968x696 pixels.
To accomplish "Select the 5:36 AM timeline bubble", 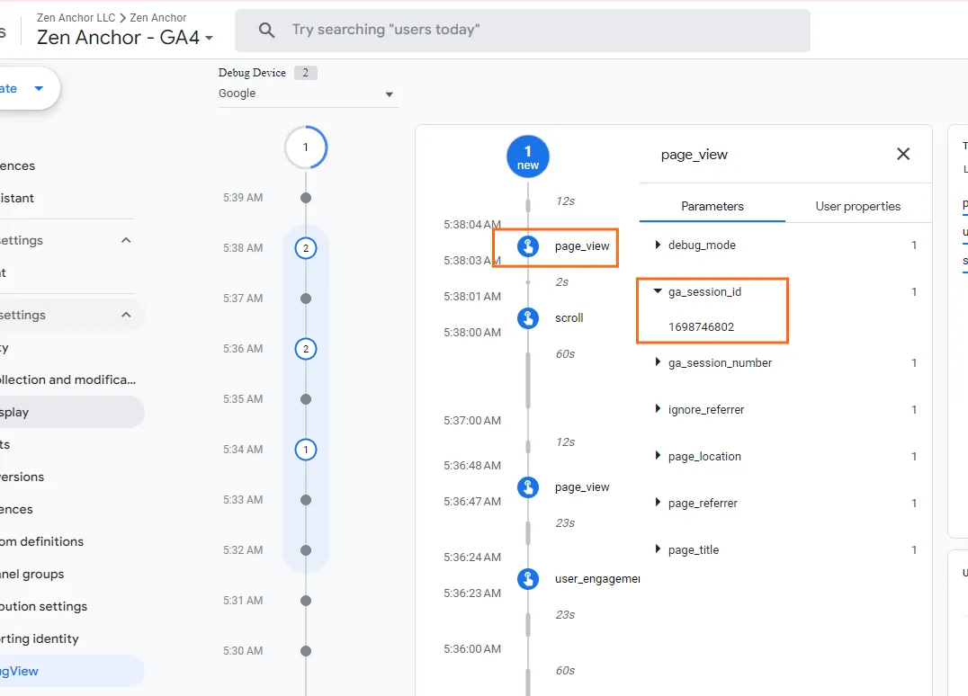I will point(306,349).
